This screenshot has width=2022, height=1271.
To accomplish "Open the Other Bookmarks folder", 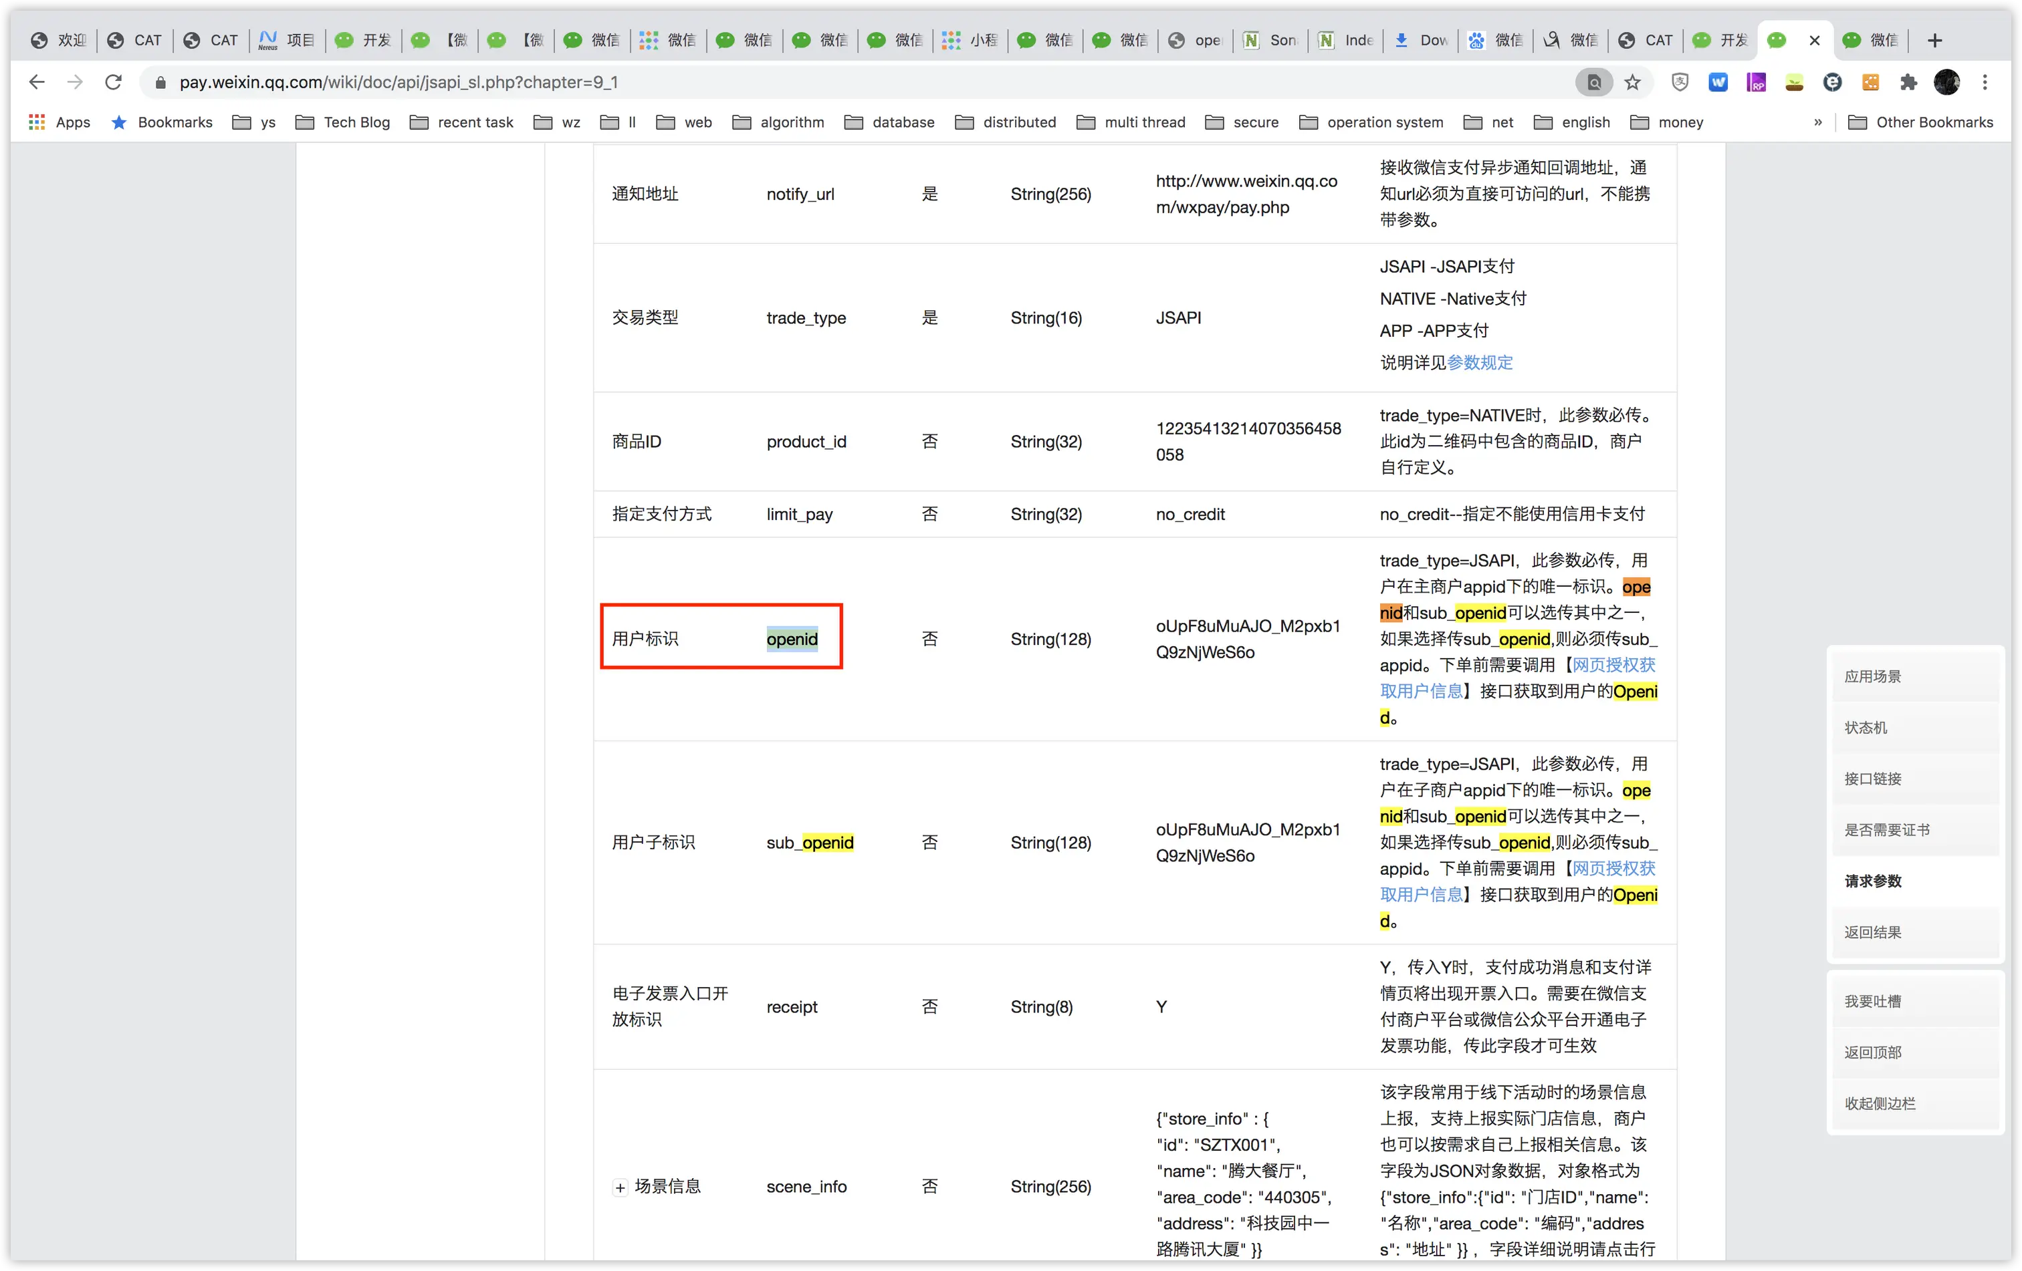I will click(x=1920, y=122).
